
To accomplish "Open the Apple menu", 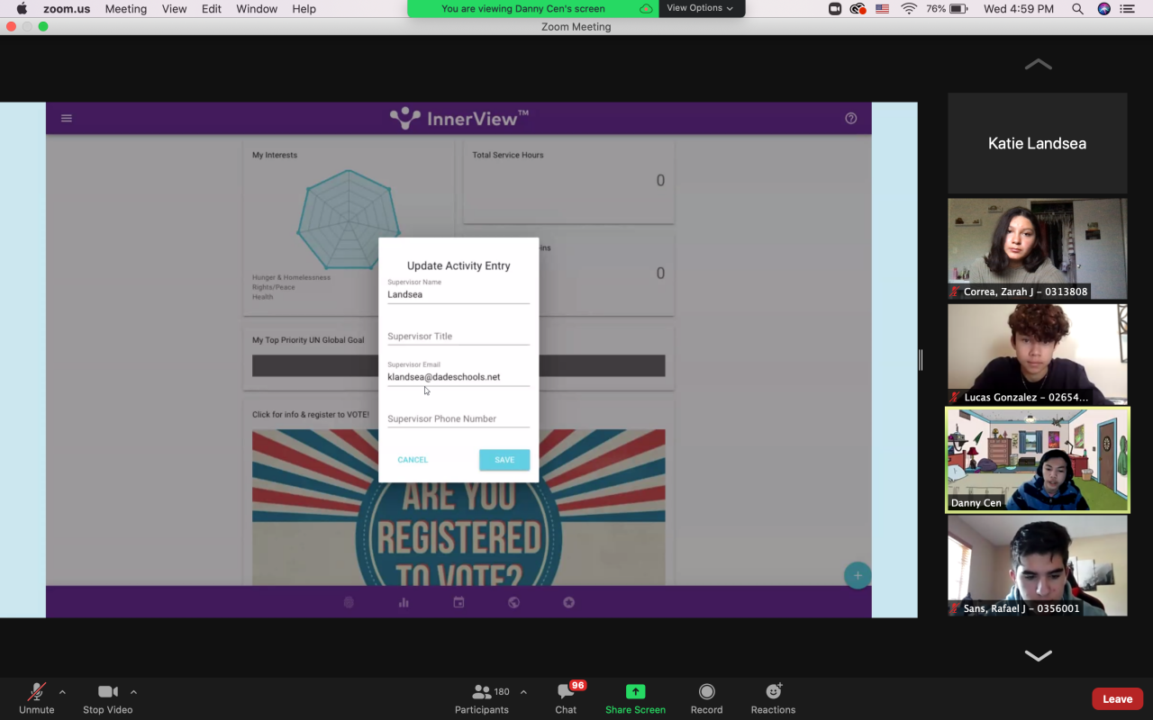I will (22, 9).
